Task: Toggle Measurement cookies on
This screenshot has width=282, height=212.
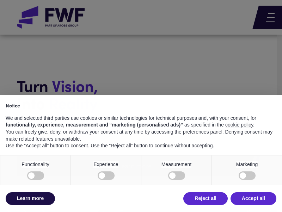Action: coord(177,176)
